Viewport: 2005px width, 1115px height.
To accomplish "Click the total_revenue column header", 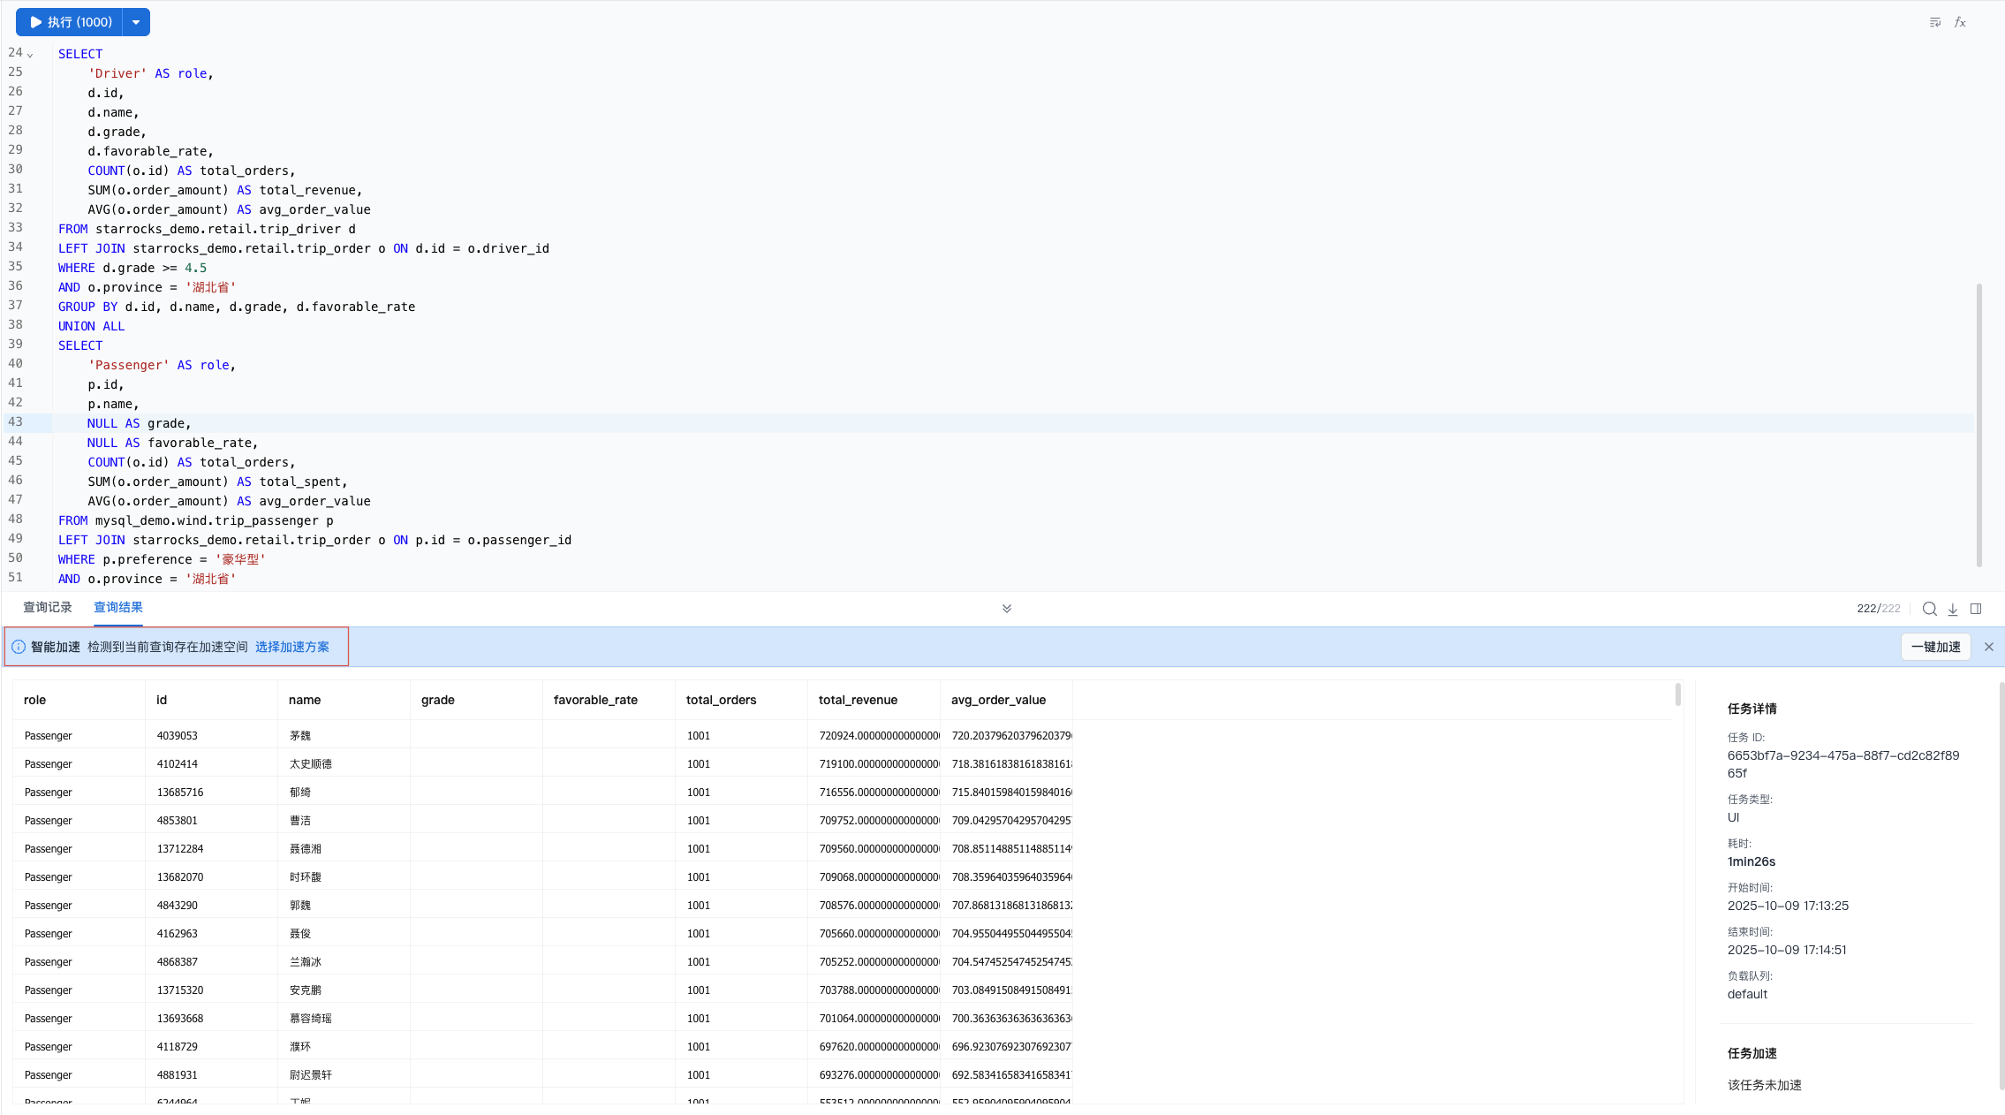I will [x=858, y=700].
